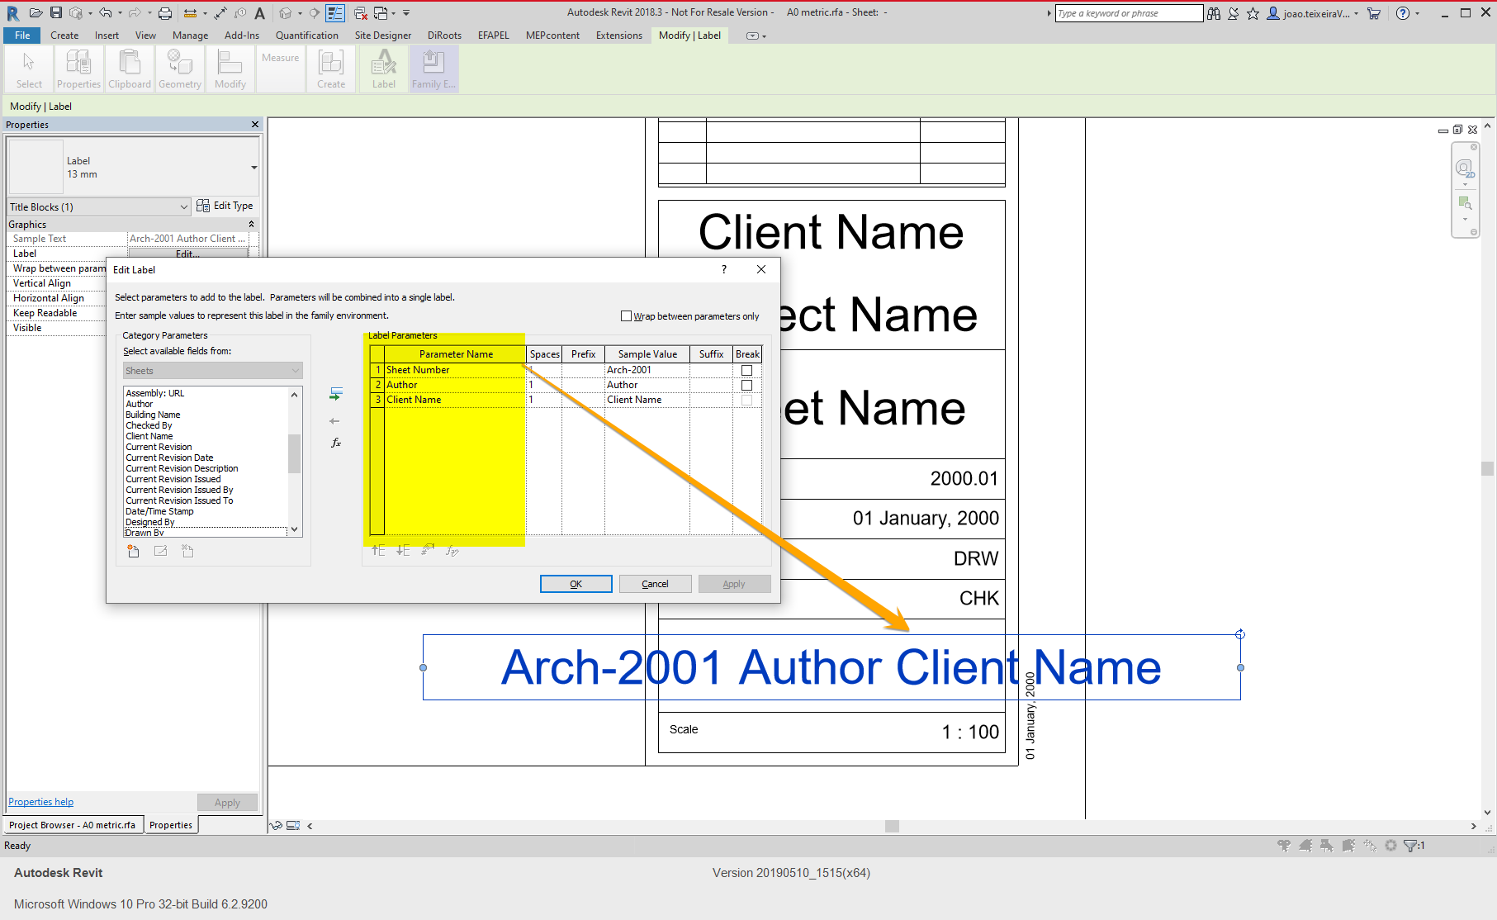The height and width of the screenshot is (920, 1497).
Task: Enable Wrap between parameters only
Action: (626, 315)
